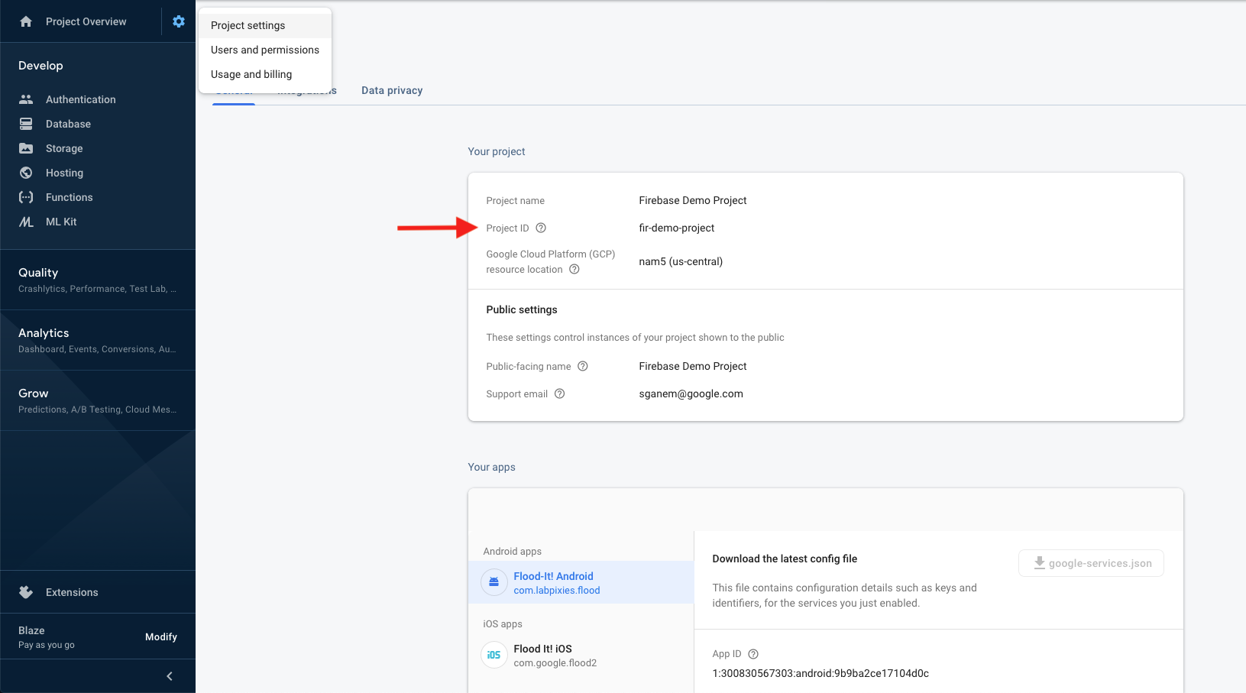1246x693 pixels.
Task: Expand the Analytics section
Action: (x=98, y=340)
